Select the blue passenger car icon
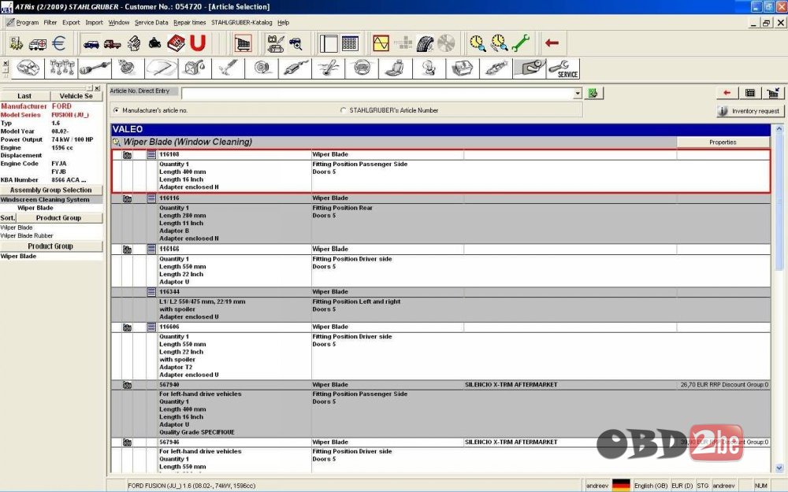 91,44
